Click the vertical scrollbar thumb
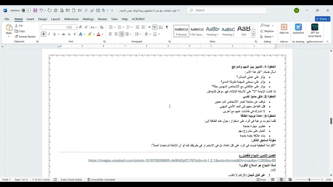This screenshot has height=187, width=333. point(331,121)
